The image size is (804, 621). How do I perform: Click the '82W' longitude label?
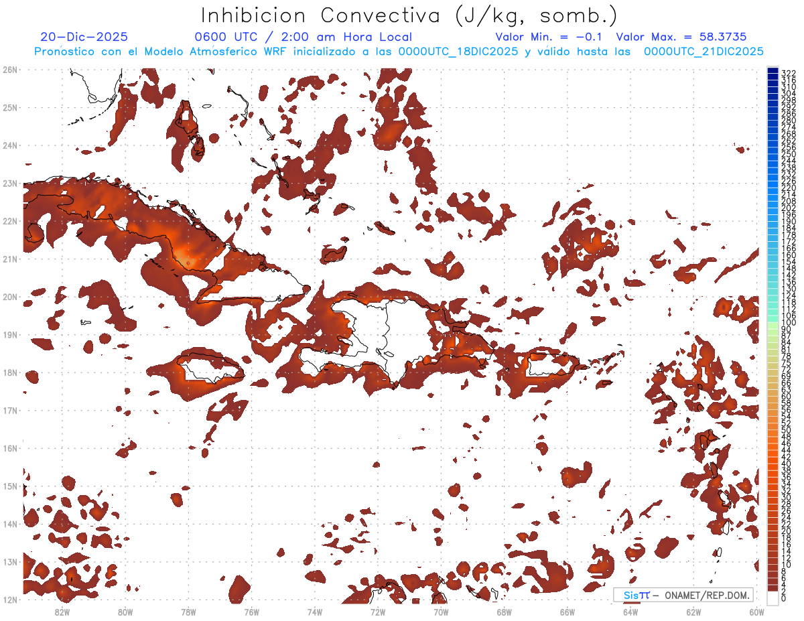[x=62, y=612]
